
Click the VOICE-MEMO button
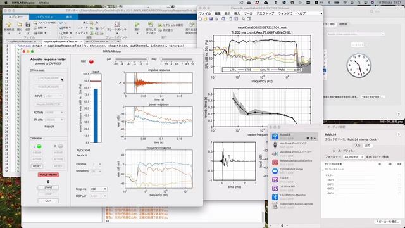click(48, 175)
